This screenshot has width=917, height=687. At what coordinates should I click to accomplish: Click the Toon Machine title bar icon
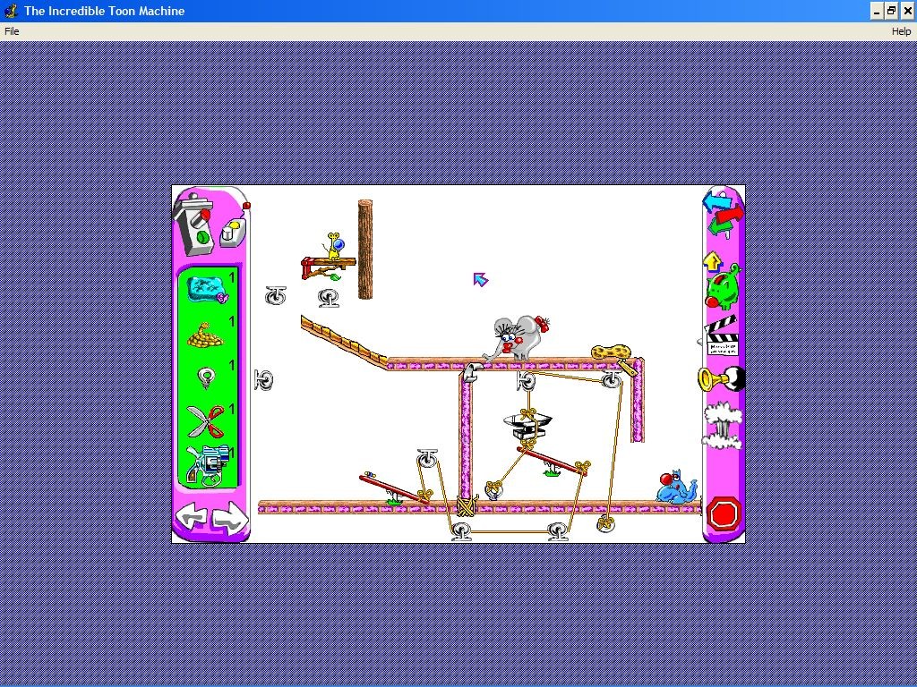click(11, 11)
